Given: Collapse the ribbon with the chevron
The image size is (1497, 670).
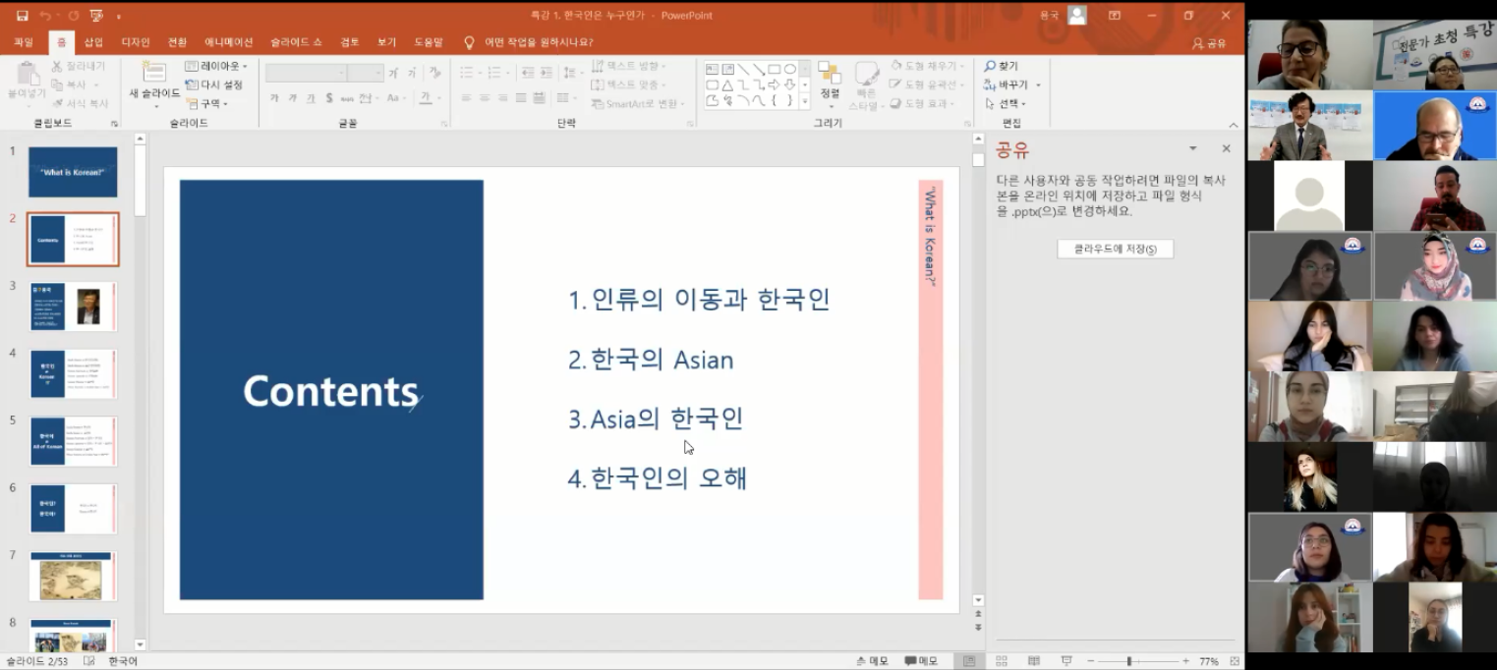Looking at the screenshot, I should click(1234, 125).
